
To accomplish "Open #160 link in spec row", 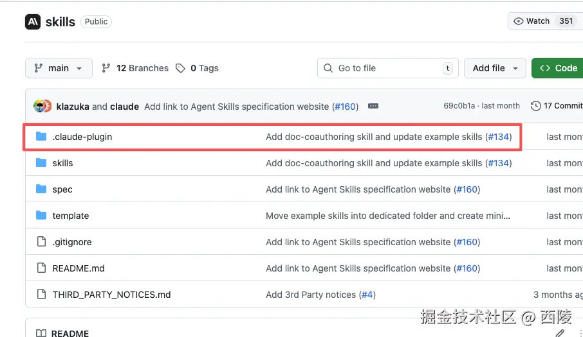I will pos(467,189).
